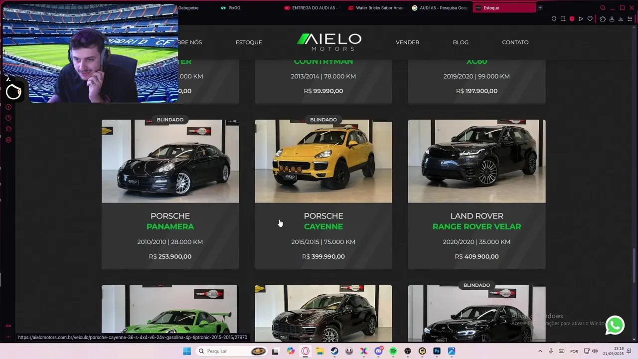Open Copilot from the taskbar
The height and width of the screenshot is (359, 638).
[x=291, y=351]
